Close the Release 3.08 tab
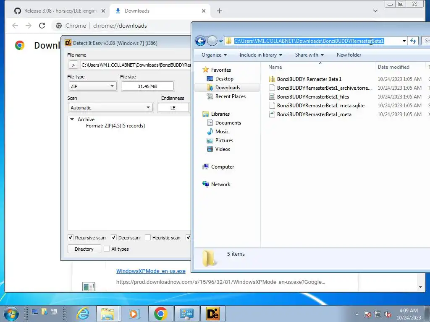 [103, 11]
